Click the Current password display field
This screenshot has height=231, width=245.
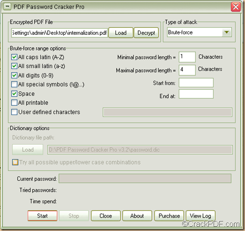[145, 178]
